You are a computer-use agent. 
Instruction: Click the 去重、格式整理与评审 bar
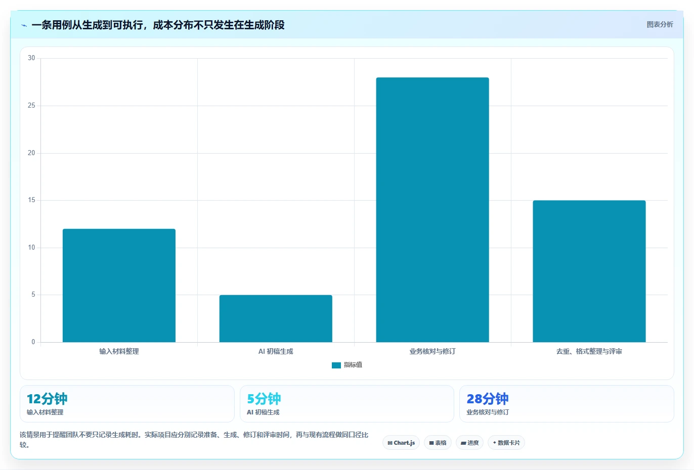point(589,271)
